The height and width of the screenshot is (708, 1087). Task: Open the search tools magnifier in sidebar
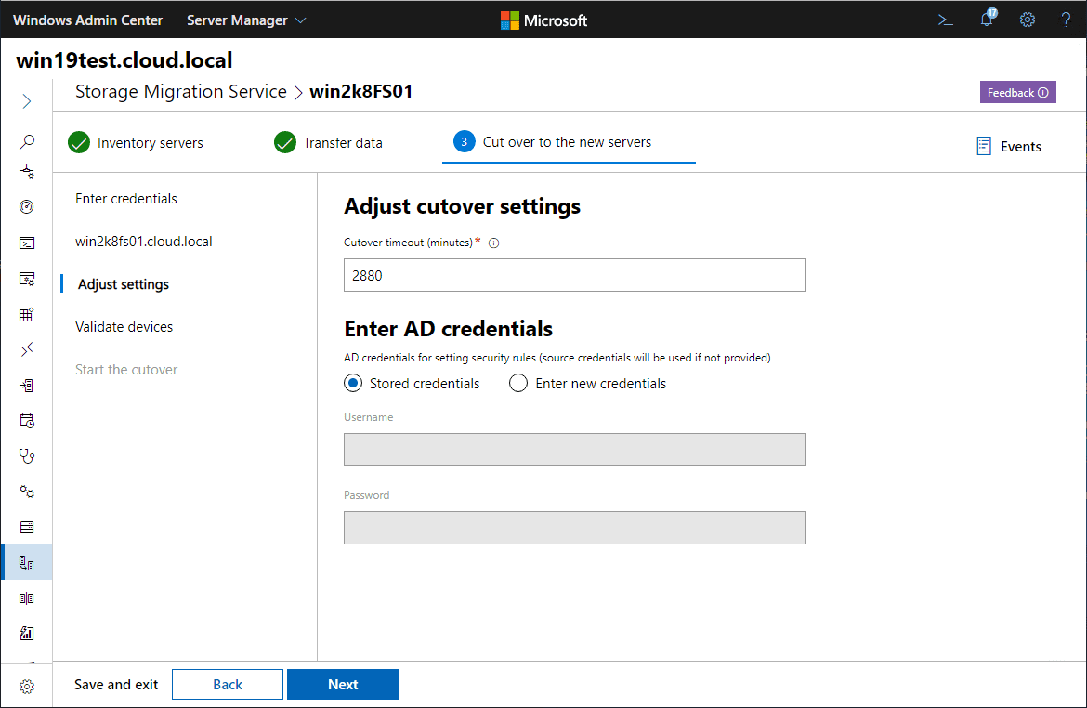pos(27,142)
